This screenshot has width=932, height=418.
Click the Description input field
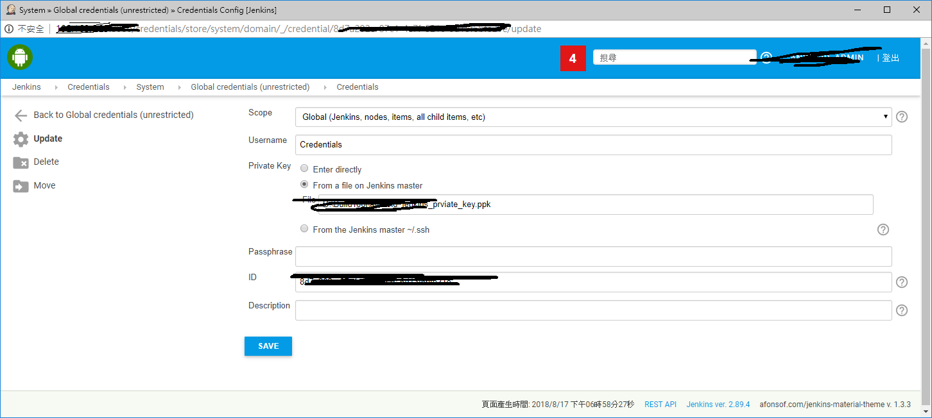click(593, 310)
